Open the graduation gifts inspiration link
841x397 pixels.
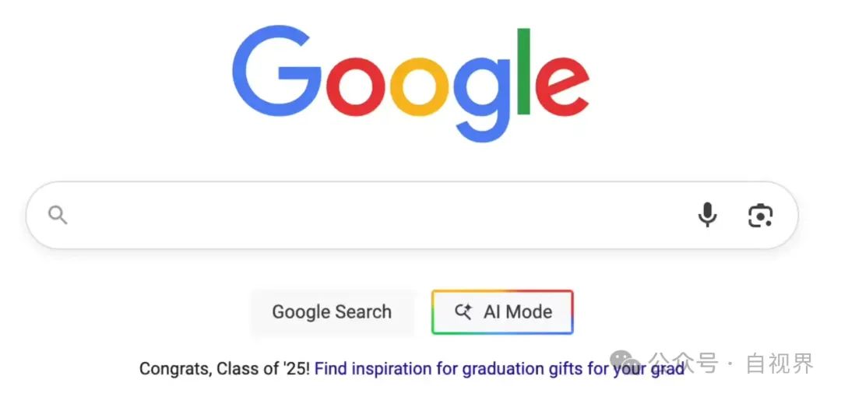click(x=498, y=368)
